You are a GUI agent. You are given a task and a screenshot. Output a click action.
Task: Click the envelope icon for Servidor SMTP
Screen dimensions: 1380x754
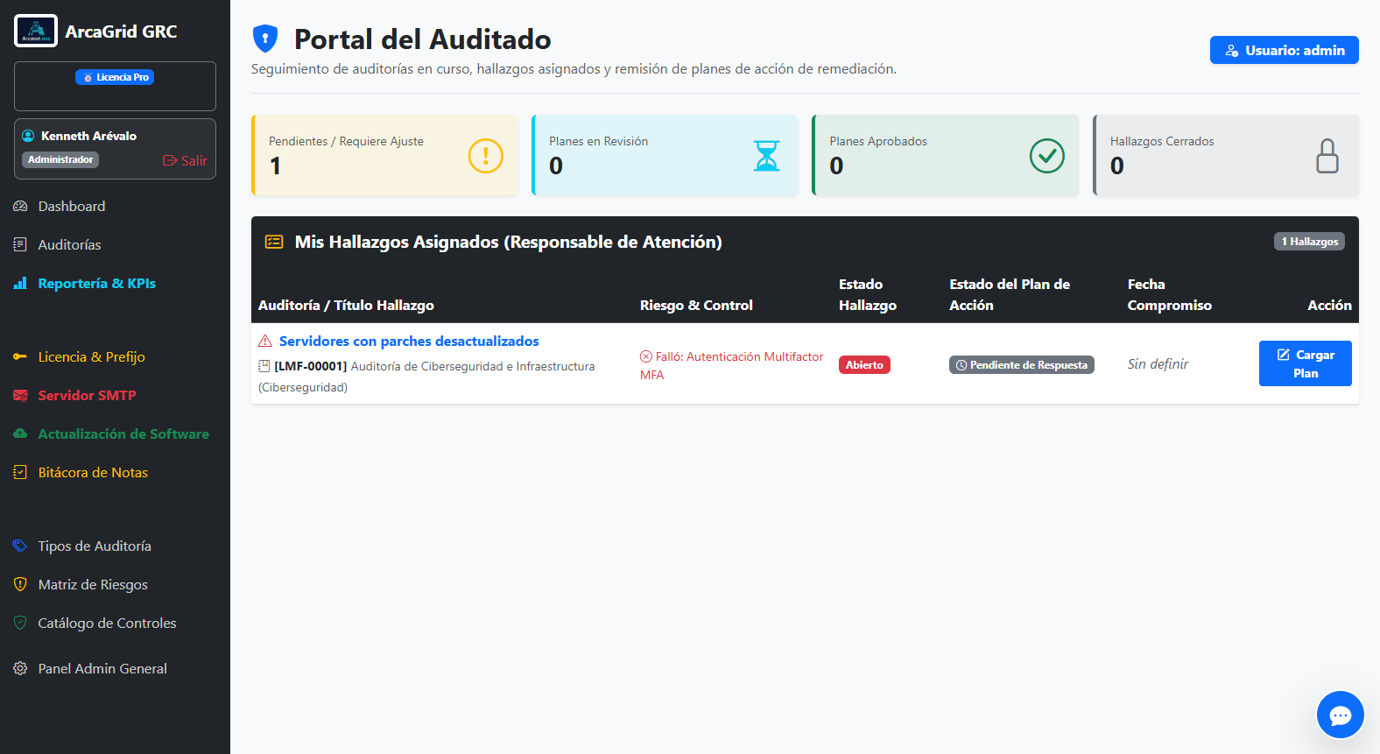20,395
